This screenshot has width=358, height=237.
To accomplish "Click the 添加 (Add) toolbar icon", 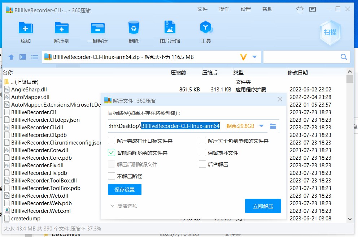I will click(26, 28).
